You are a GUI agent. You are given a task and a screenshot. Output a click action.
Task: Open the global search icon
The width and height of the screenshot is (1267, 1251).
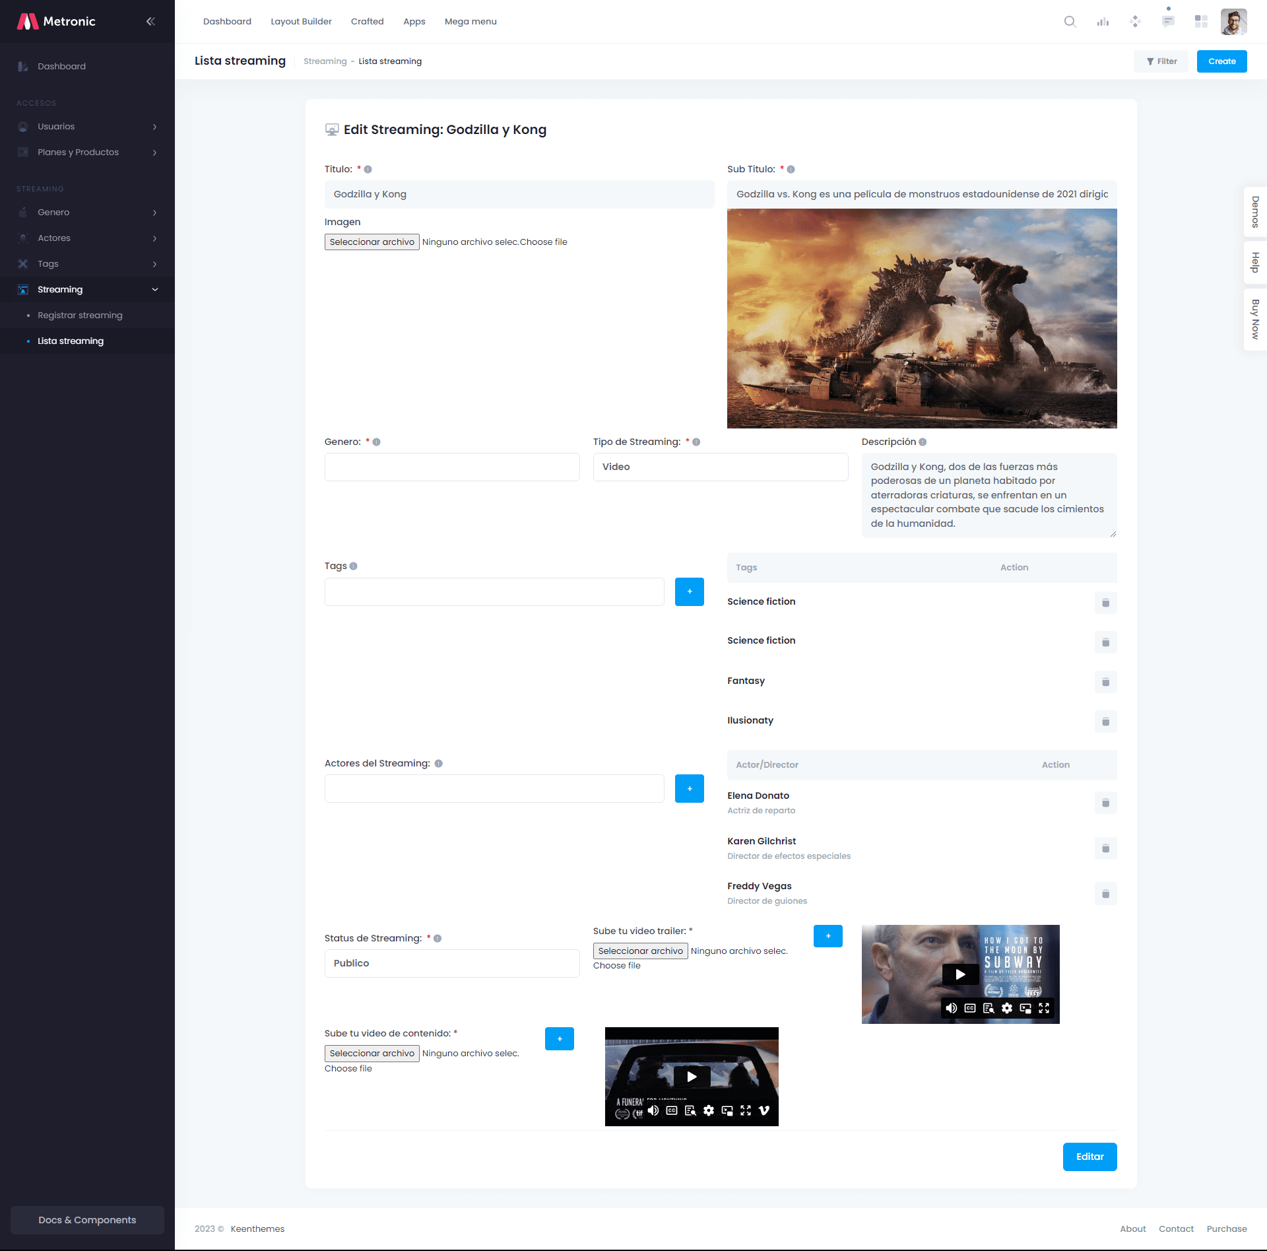pos(1068,21)
